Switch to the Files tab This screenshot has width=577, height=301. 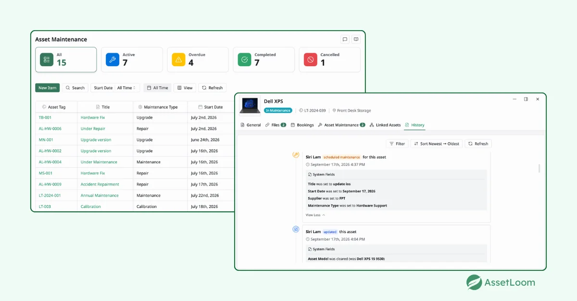click(x=276, y=125)
